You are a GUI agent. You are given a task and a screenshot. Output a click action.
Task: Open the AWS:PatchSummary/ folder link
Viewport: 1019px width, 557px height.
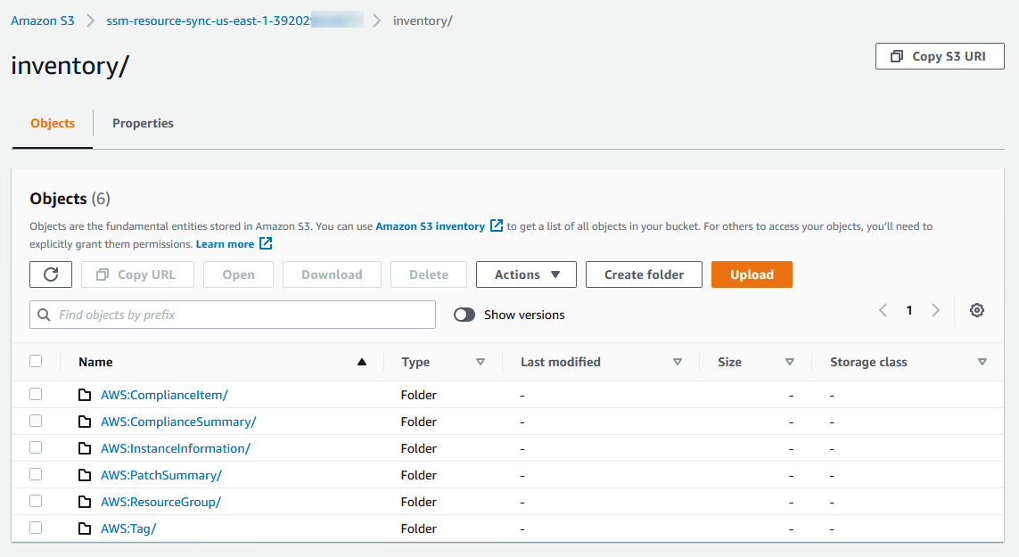point(161,474)
